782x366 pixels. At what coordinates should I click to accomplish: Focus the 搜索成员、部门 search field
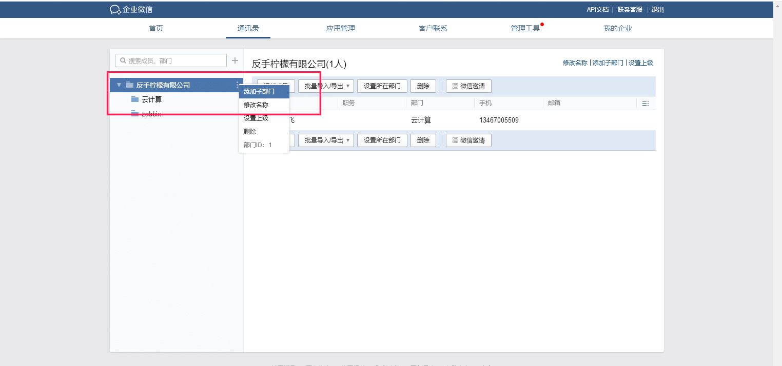[171, 60]
